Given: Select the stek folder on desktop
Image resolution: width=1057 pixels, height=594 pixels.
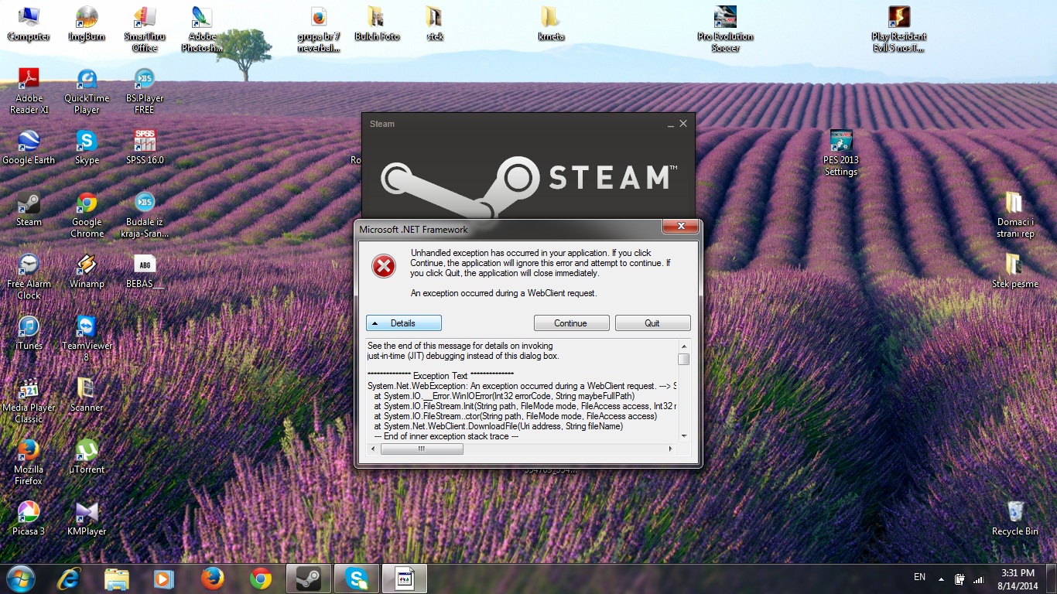Looking at the screenshot, I should point(435,24).
